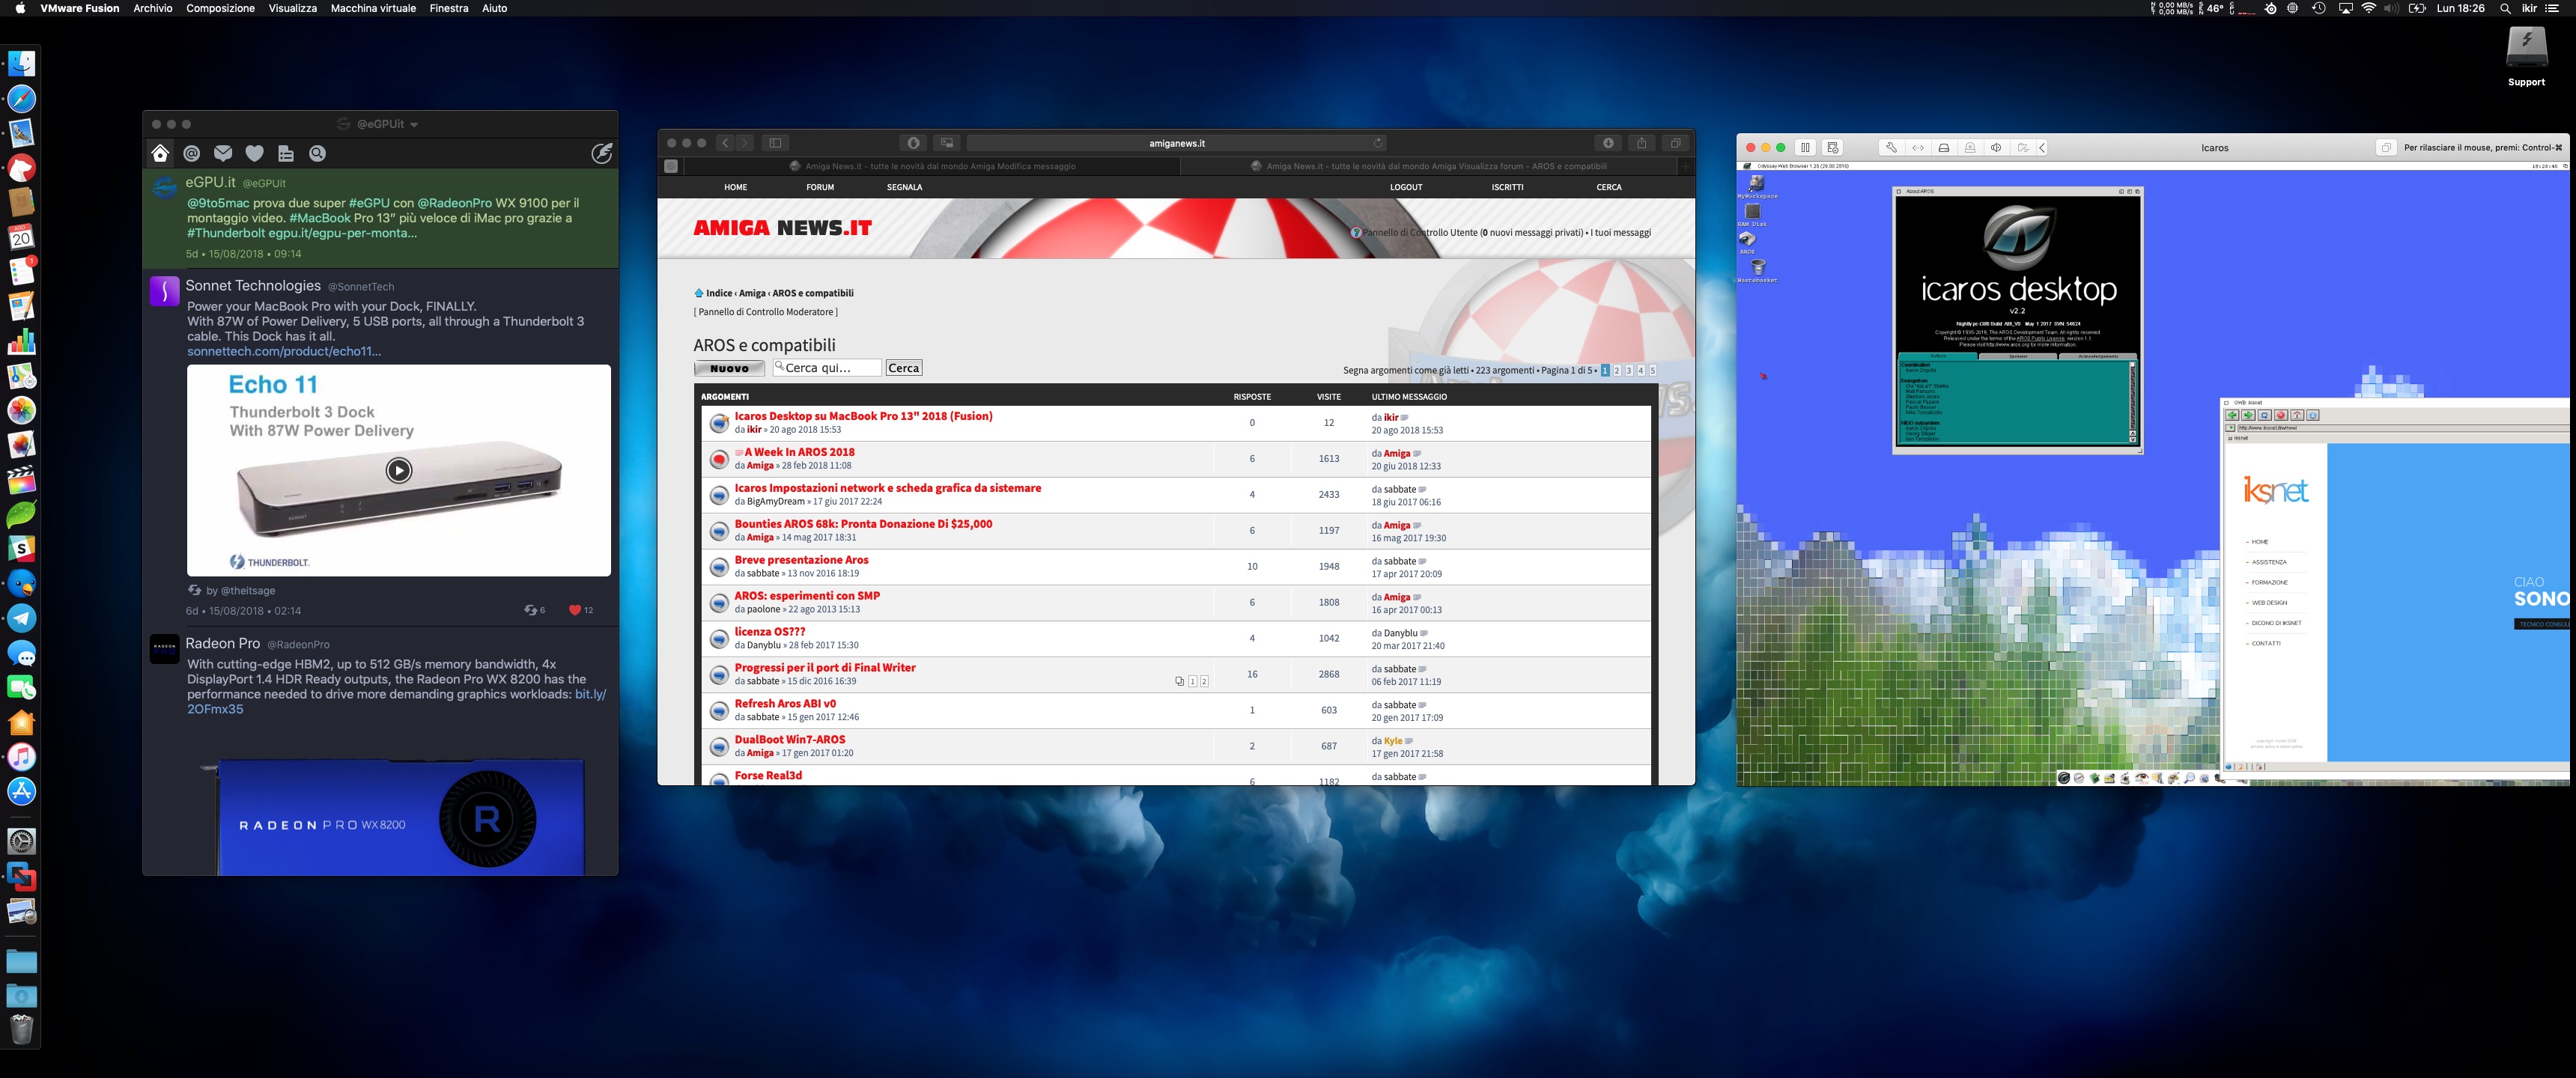Compose a new tweet with feather icon
Image resolution: width=2576 pixels, height=1078 pixels.
click(601, 153)
